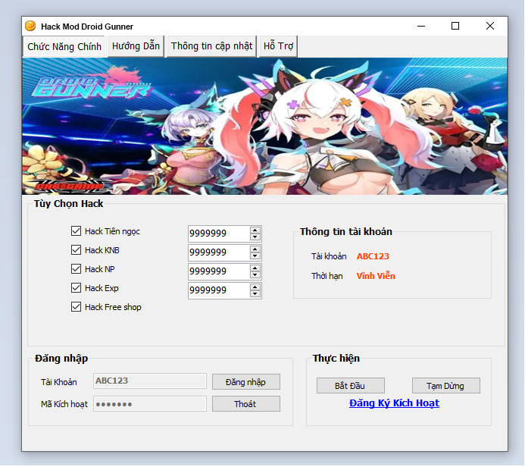Image resolution: width=525 pixels, height=467 pixels.
Task: Switch to the Chức Năng Chính tab
Action: click(64, 46)
